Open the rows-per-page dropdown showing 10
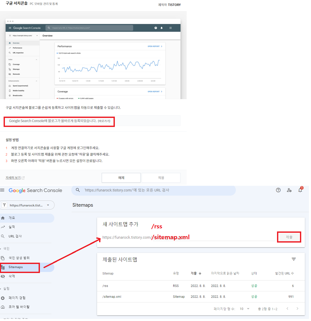Image resolution: width=311 pixels, height=321 pixels. pos(245,309)
